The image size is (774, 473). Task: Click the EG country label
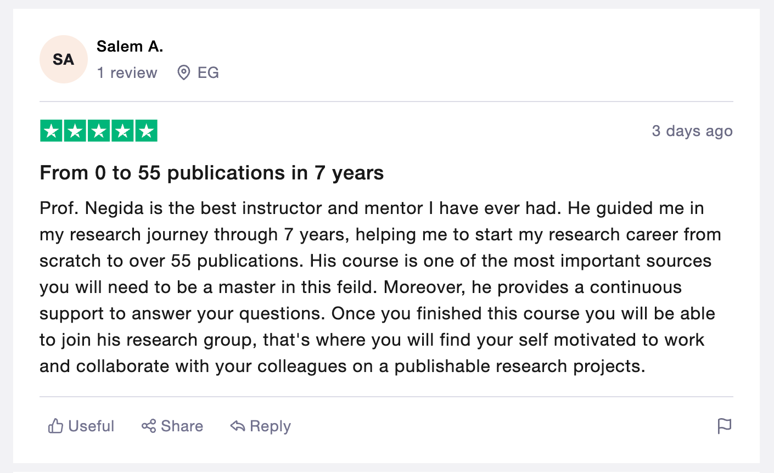(208, 72)
